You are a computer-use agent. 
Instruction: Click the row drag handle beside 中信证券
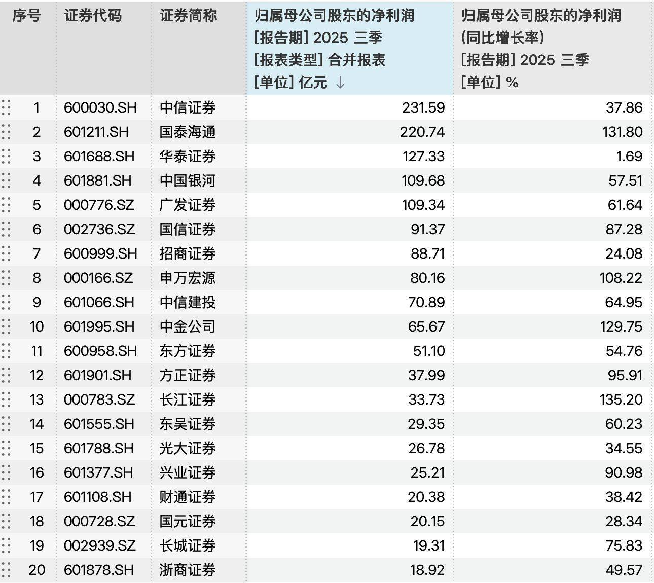click(x=6, y=107)
